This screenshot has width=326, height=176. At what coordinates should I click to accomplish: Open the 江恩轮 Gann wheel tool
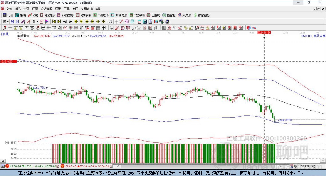click(x=154, y=15)
